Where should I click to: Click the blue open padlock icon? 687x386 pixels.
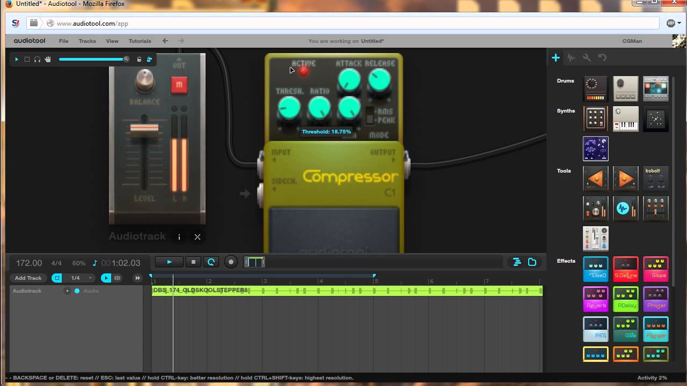[x=149, y=60]
